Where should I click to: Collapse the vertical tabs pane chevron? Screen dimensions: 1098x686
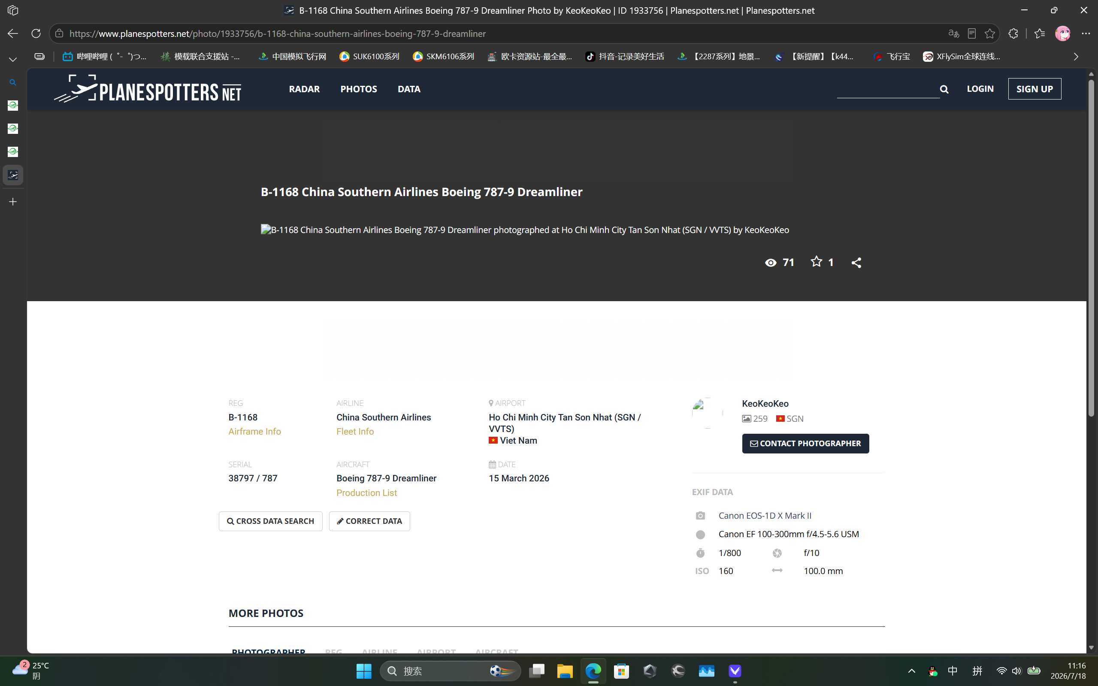(x=13, y=60)
